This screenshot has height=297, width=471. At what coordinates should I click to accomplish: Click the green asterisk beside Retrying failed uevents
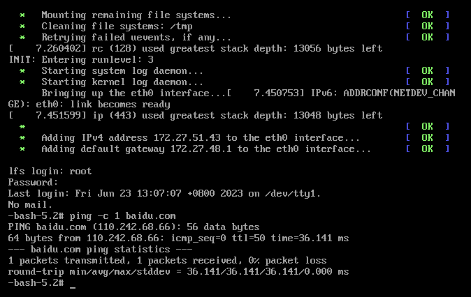point(22,38)
